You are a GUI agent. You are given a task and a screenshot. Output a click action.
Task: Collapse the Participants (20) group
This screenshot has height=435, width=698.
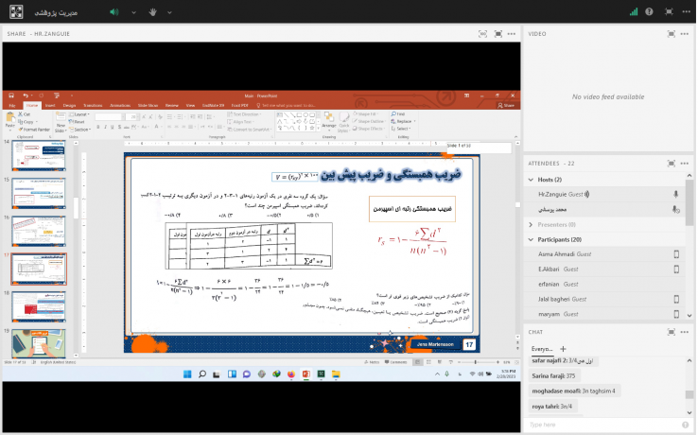click(x=531, y=239)
